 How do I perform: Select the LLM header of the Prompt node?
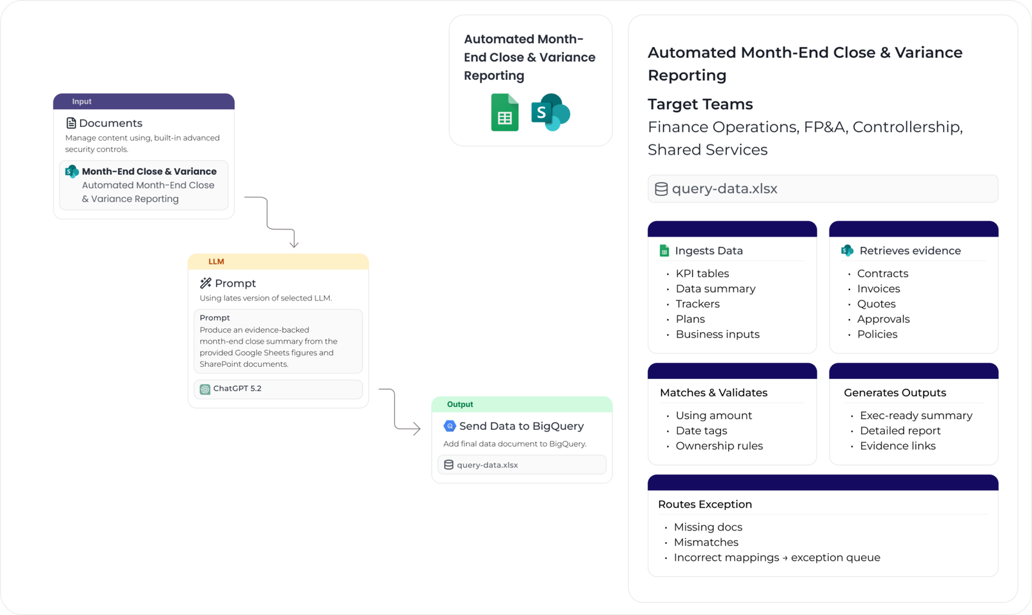coord(217,261)
